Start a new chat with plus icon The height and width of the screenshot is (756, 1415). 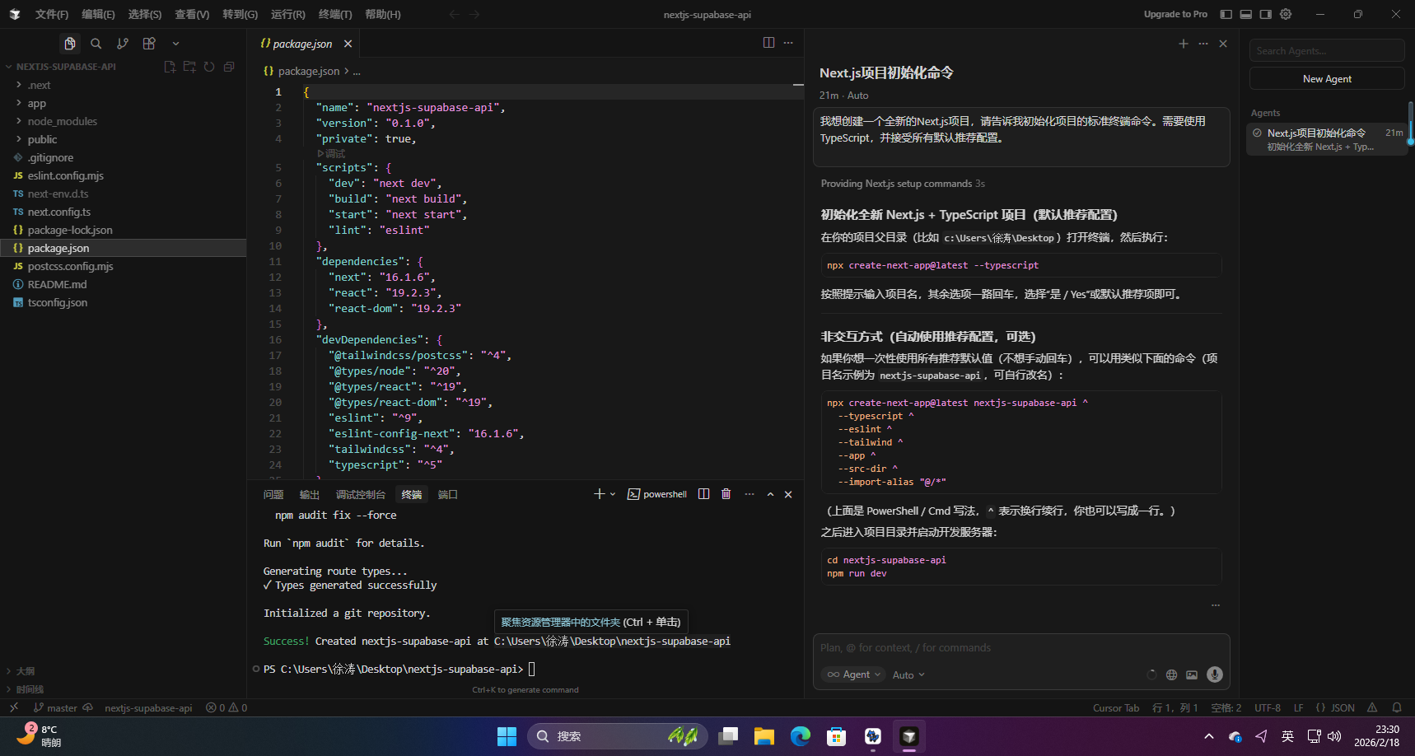[x=1184, y=44]
